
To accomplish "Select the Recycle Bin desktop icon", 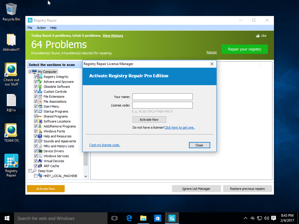I will [x=11, y=12].
